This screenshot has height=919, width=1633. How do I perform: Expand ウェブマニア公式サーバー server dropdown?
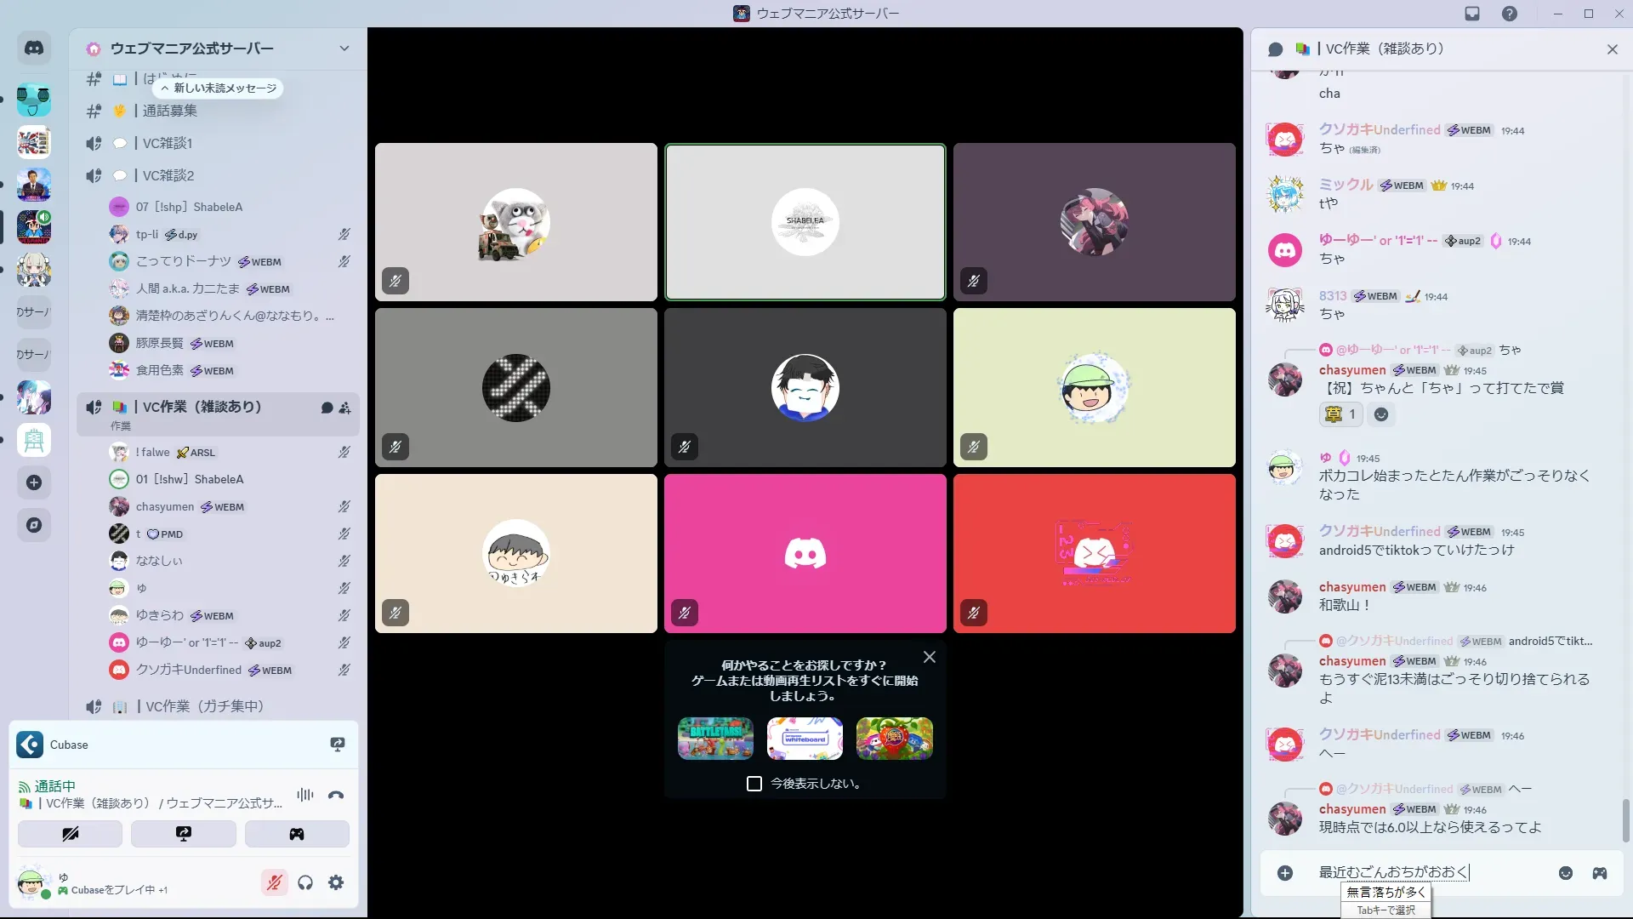[x=344, y=49]
